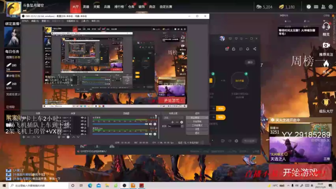The height and width of the screenshot is (189, 336).
Task: Click OBS 退出 exit button
Action: click(197, 133)
